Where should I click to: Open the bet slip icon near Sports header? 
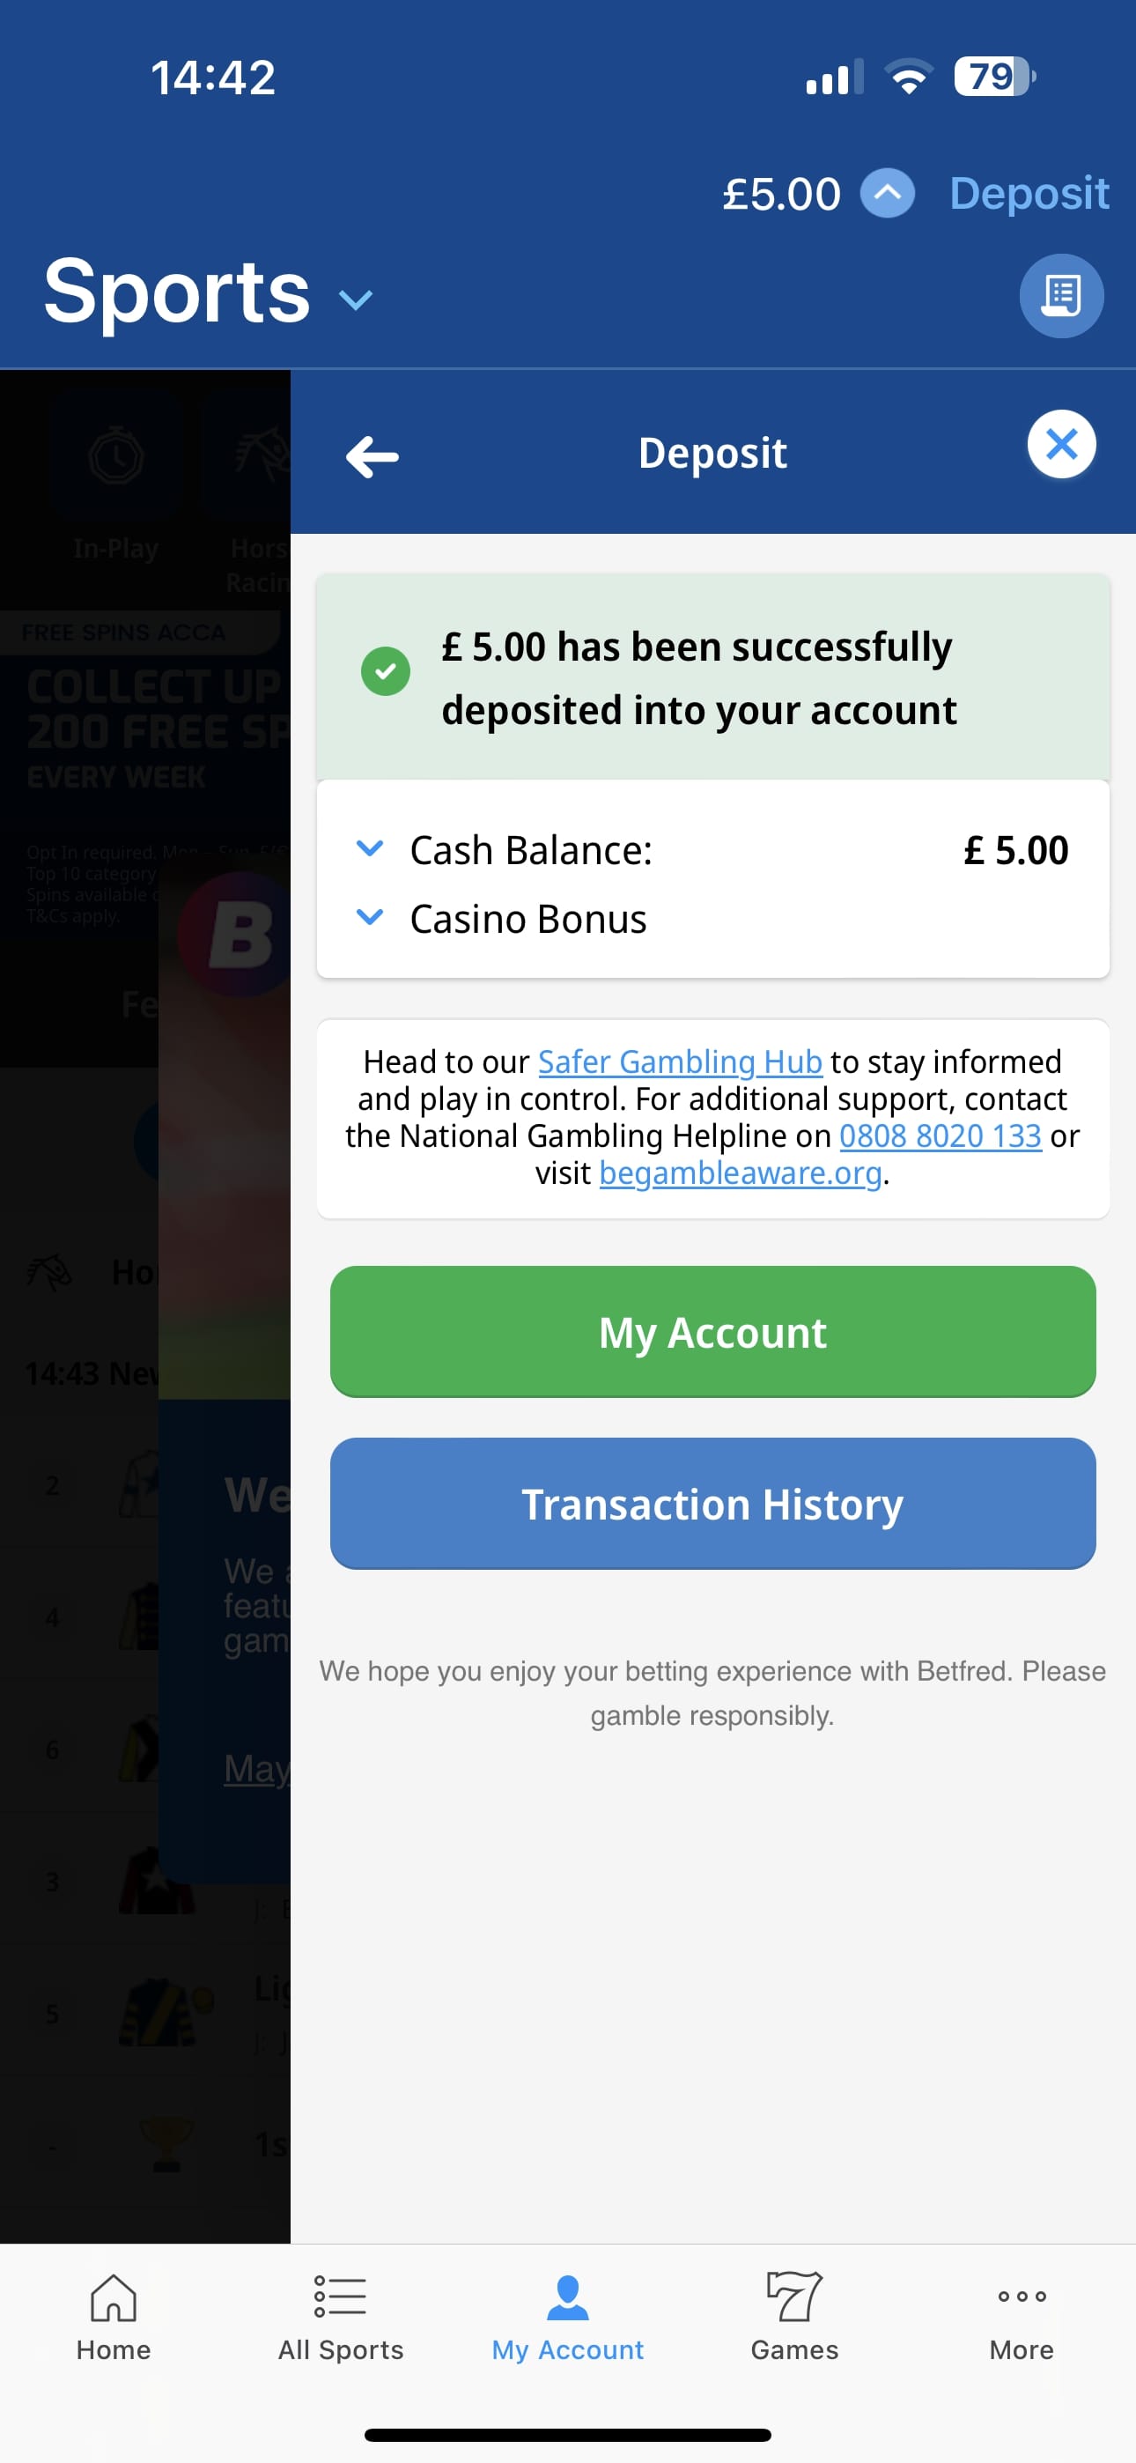(1061, 295)
